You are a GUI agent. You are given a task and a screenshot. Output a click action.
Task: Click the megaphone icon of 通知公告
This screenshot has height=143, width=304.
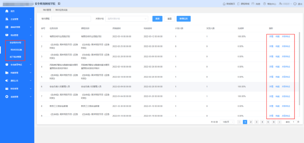point(7,81)
